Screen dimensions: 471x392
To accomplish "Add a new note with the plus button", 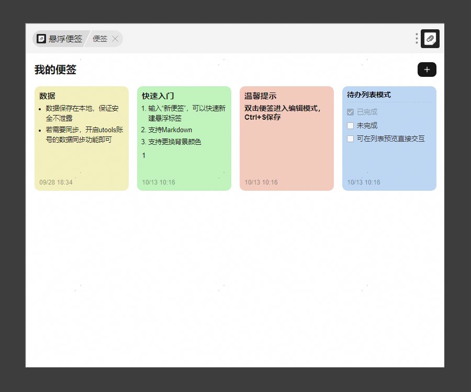I will click(x=427, y=70).
